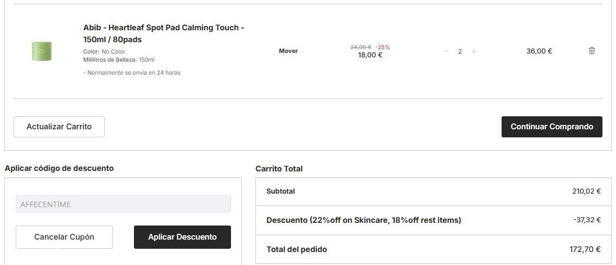
Task: Click the 24-hour shipping note
Action: (x=132, y=72)
